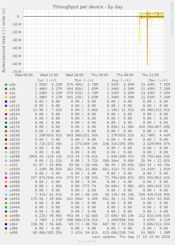Click the red zd144 legend swatch
Screen dimensions: 175x245
click(6, 114)
